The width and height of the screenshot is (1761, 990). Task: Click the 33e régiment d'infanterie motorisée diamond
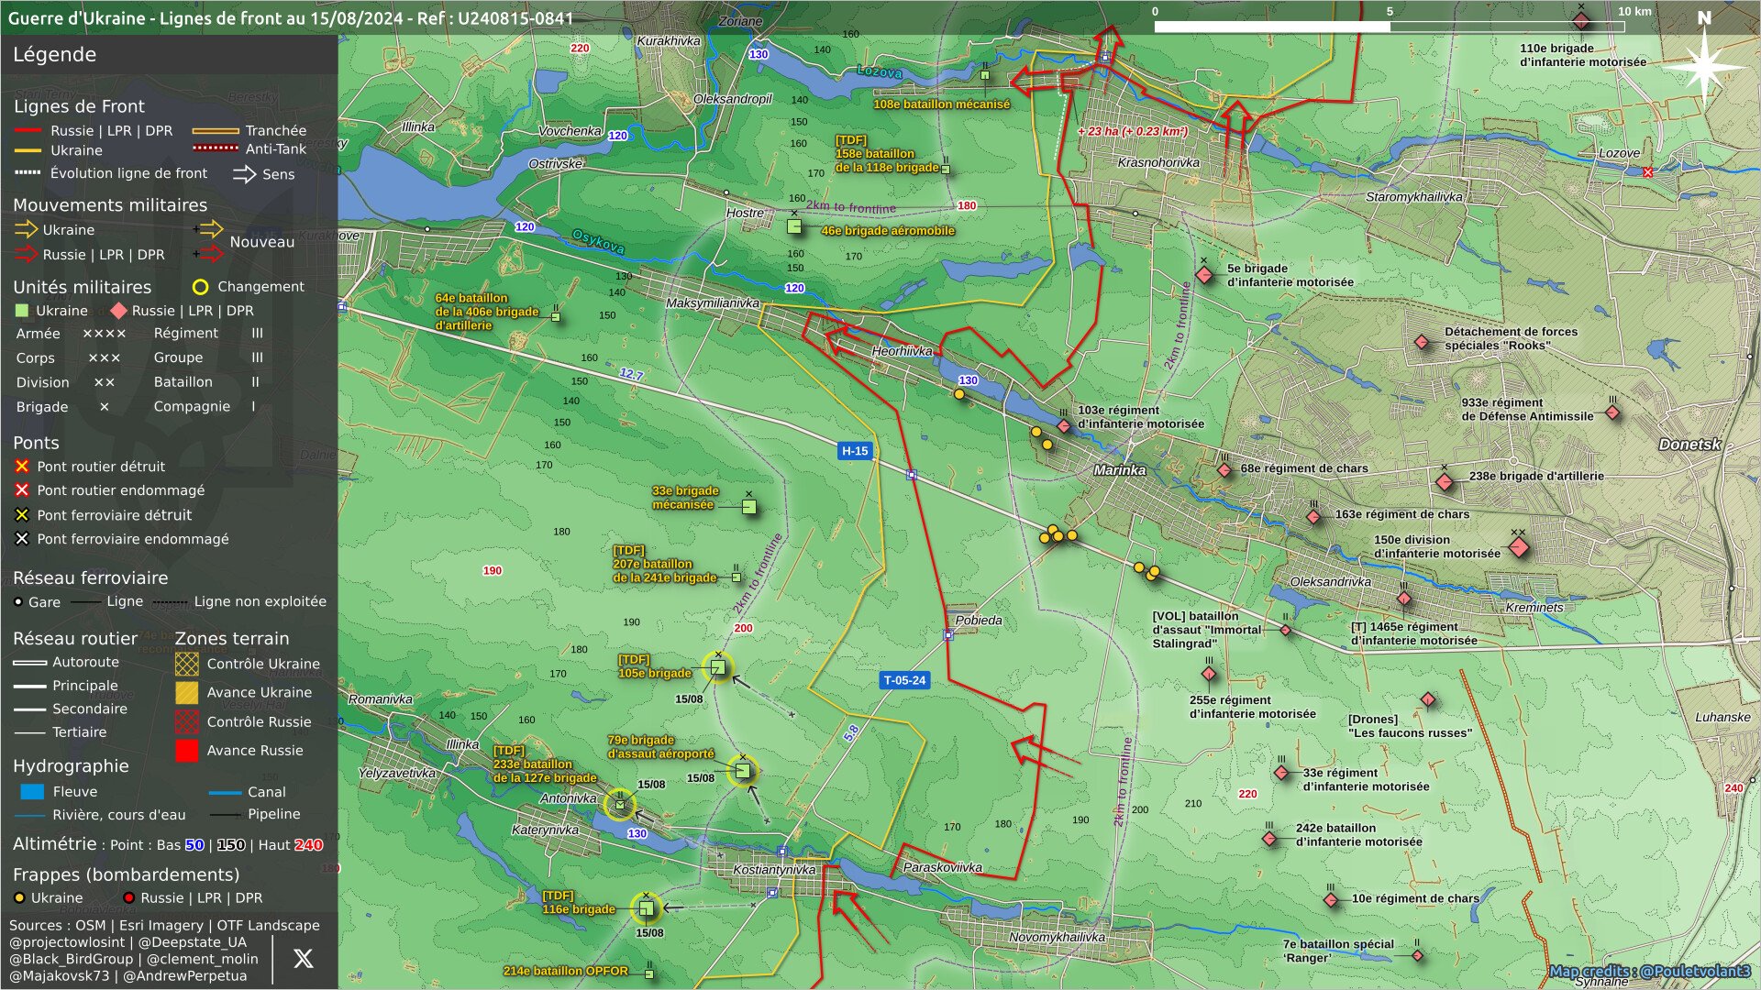coord(1281,773)
